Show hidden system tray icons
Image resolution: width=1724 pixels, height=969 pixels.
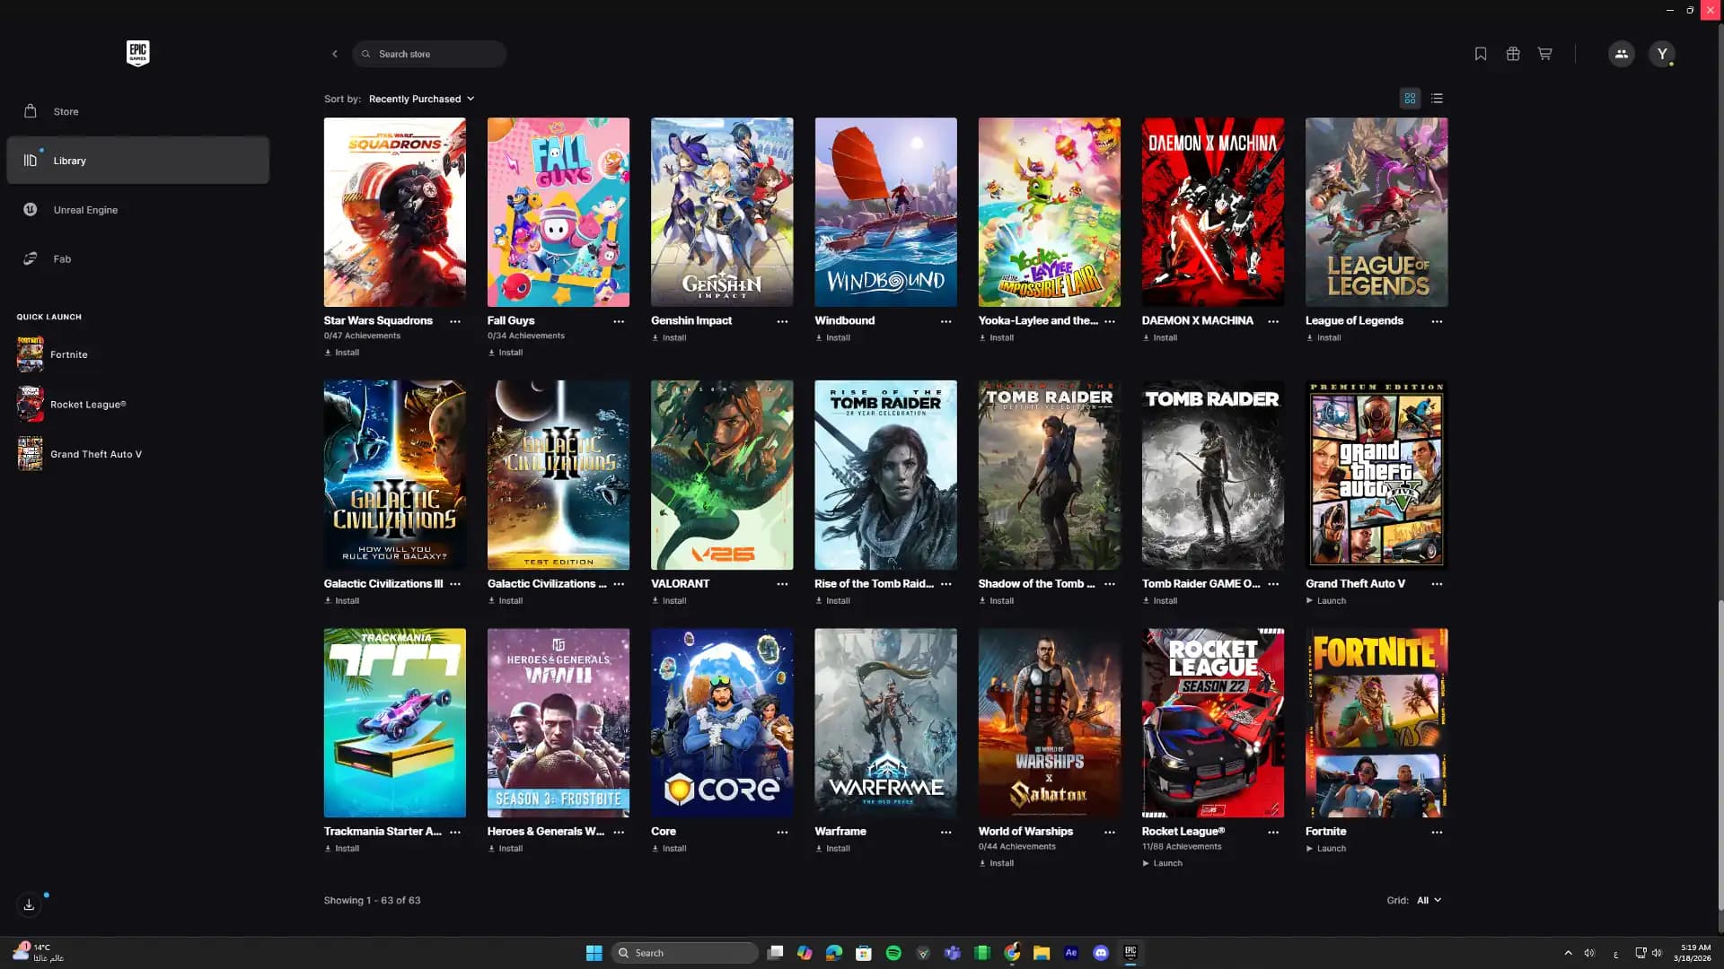point(1568,953)
